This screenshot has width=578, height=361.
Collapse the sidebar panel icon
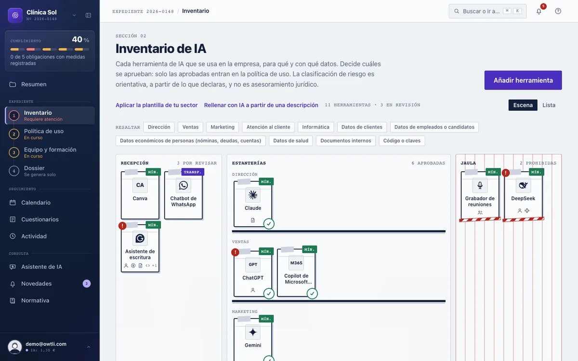(x=88, y=15)
